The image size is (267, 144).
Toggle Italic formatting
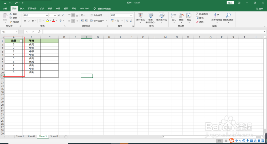[29, 21]
